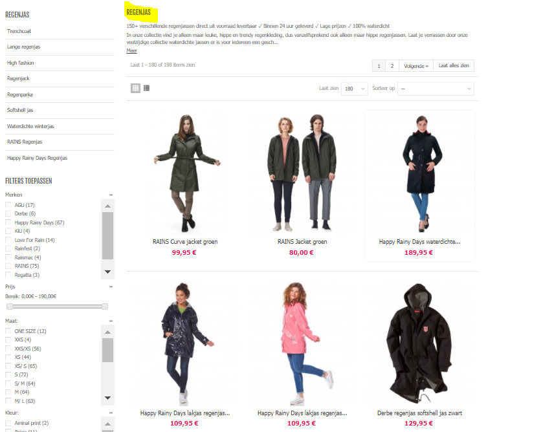
Task: Open the RAINS Jacket couple image
Action: coord(302,173)
